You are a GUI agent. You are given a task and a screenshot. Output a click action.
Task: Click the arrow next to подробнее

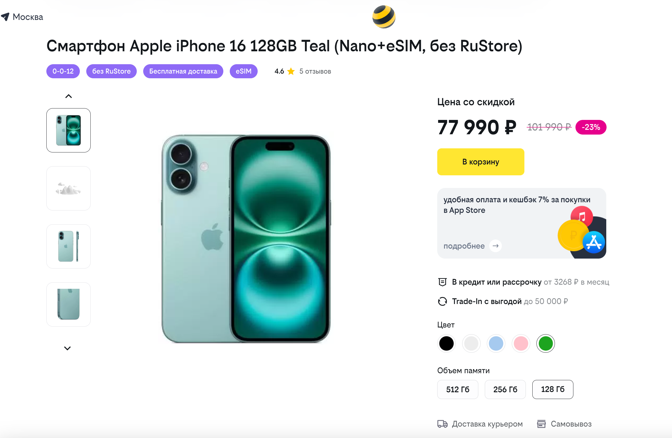pos(495,246)
